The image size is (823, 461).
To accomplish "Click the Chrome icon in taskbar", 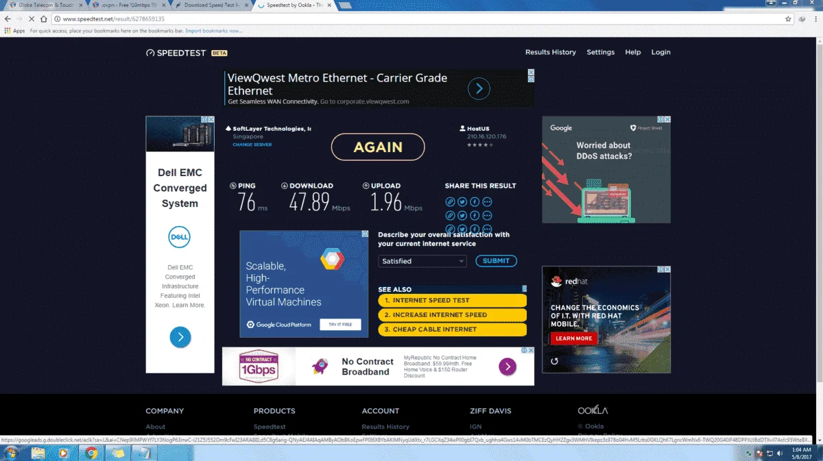I will click(x=91, y=453).
